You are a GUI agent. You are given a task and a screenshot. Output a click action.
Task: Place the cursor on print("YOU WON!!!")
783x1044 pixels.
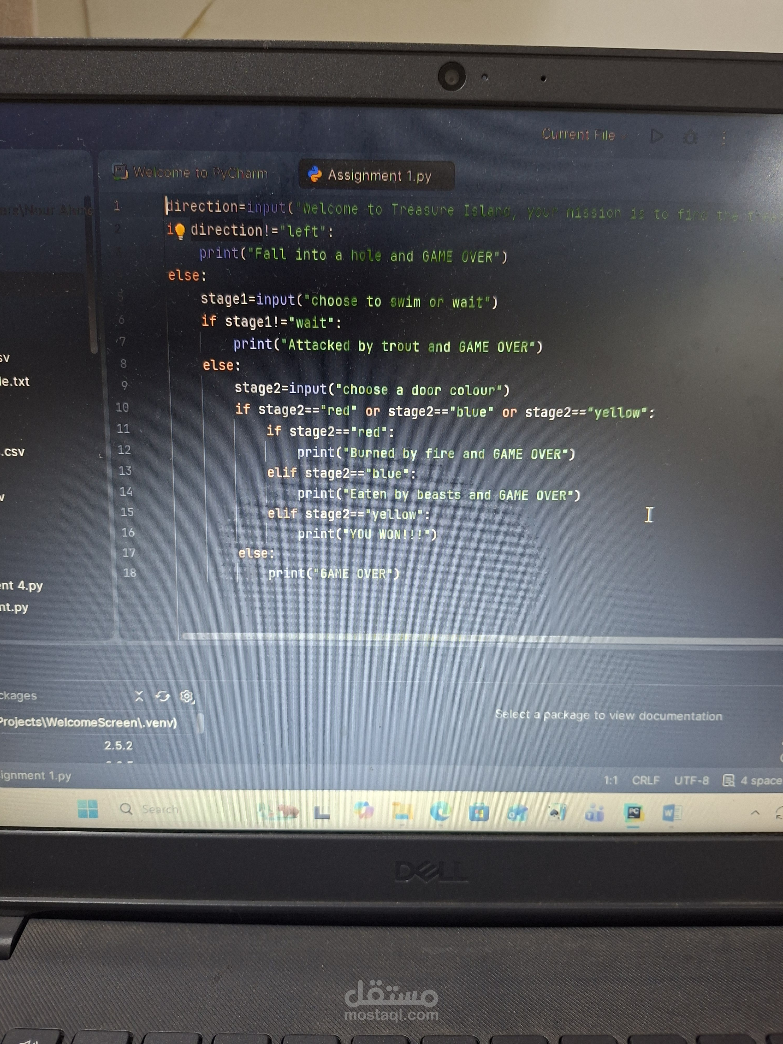[367, 534]
